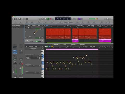Switch to the Smart Tempo tab
Viewport: 125px width, 94px height.
coord(82,45)
